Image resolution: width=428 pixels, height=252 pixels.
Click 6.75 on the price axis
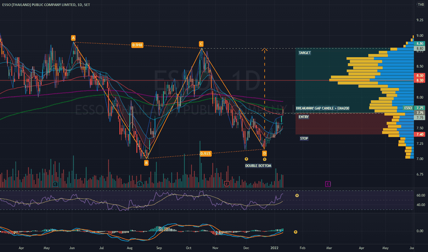point(420,175)
